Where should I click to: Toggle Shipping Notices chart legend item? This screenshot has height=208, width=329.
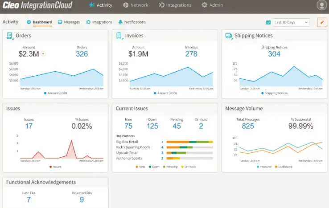click(x=274, y=93)
